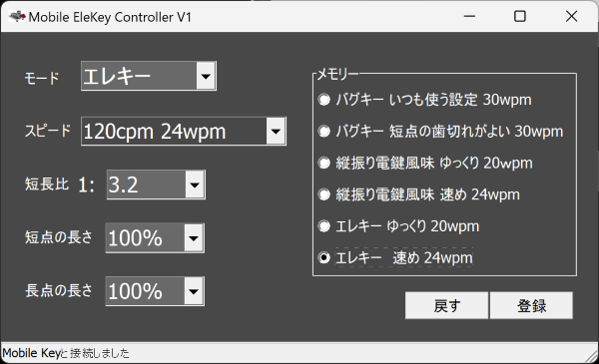599x364 pixels.
Task: Click the 登録 button
Action: click(531, 305)
